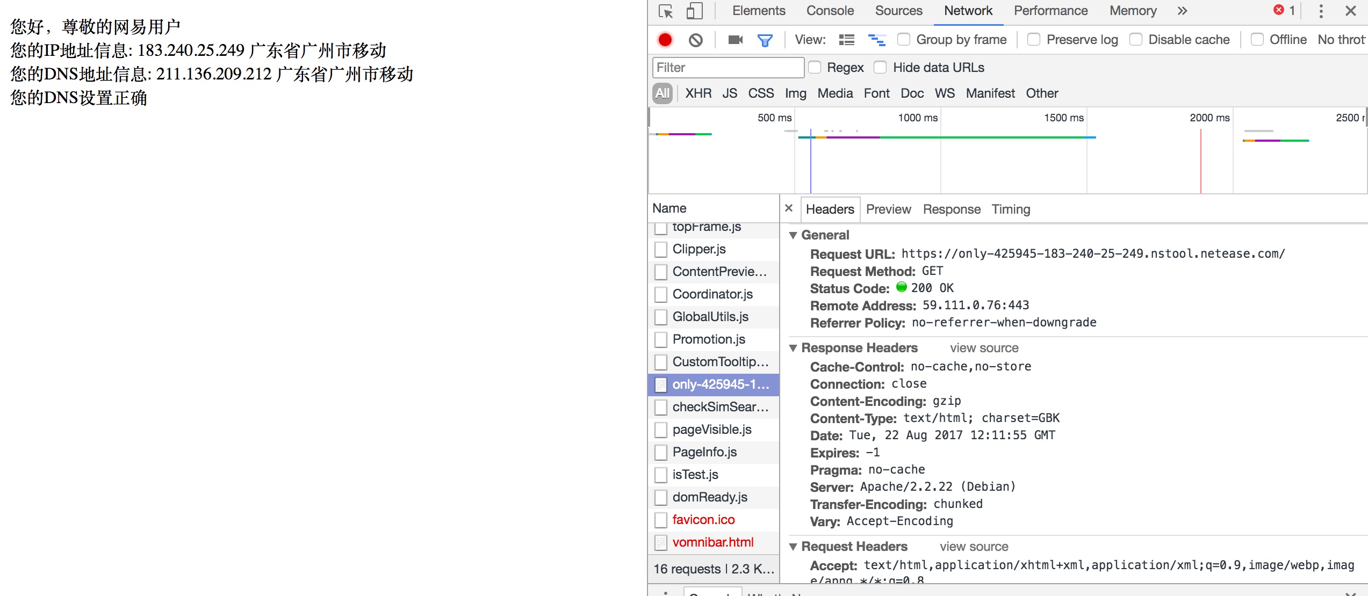Click the red error count indicator
Image resolution: width=1368 pixels, height=596 pixels.
(1284, 10)
